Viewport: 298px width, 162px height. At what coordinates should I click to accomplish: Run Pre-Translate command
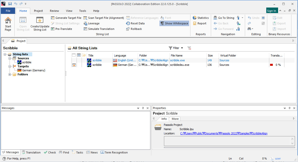(61, 29)
